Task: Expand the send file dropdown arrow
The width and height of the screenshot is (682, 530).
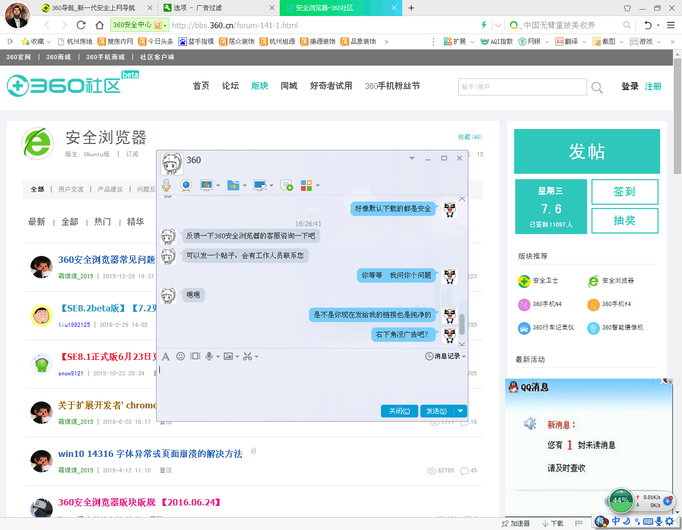Action: pos(245,186)
